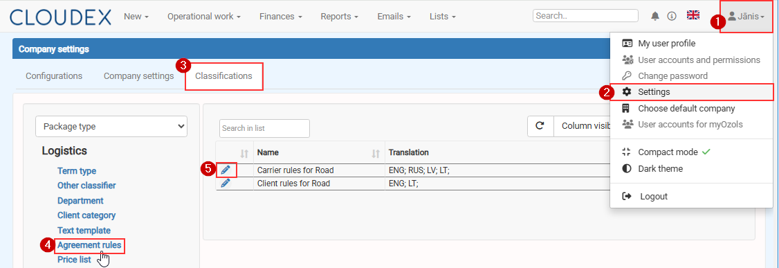Sort by the first column arrows

pos(244,154)
